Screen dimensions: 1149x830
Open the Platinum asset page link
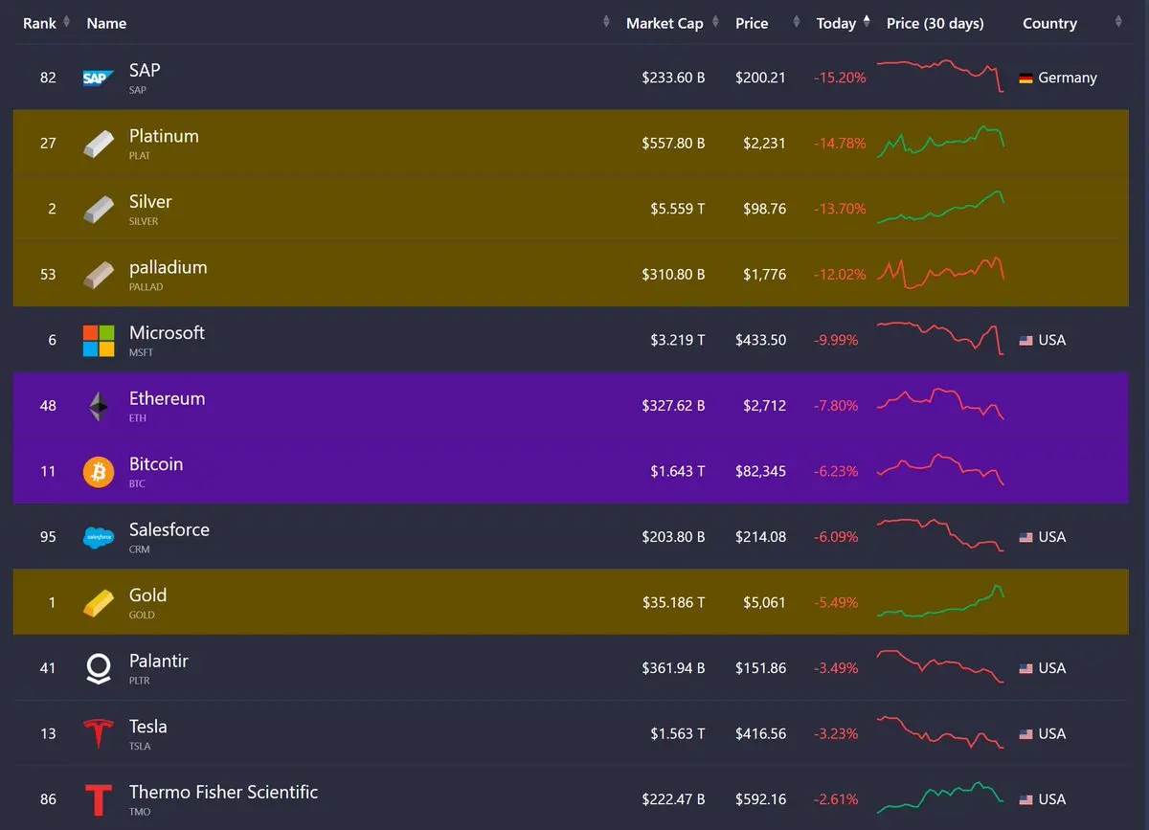coord(164,136)
